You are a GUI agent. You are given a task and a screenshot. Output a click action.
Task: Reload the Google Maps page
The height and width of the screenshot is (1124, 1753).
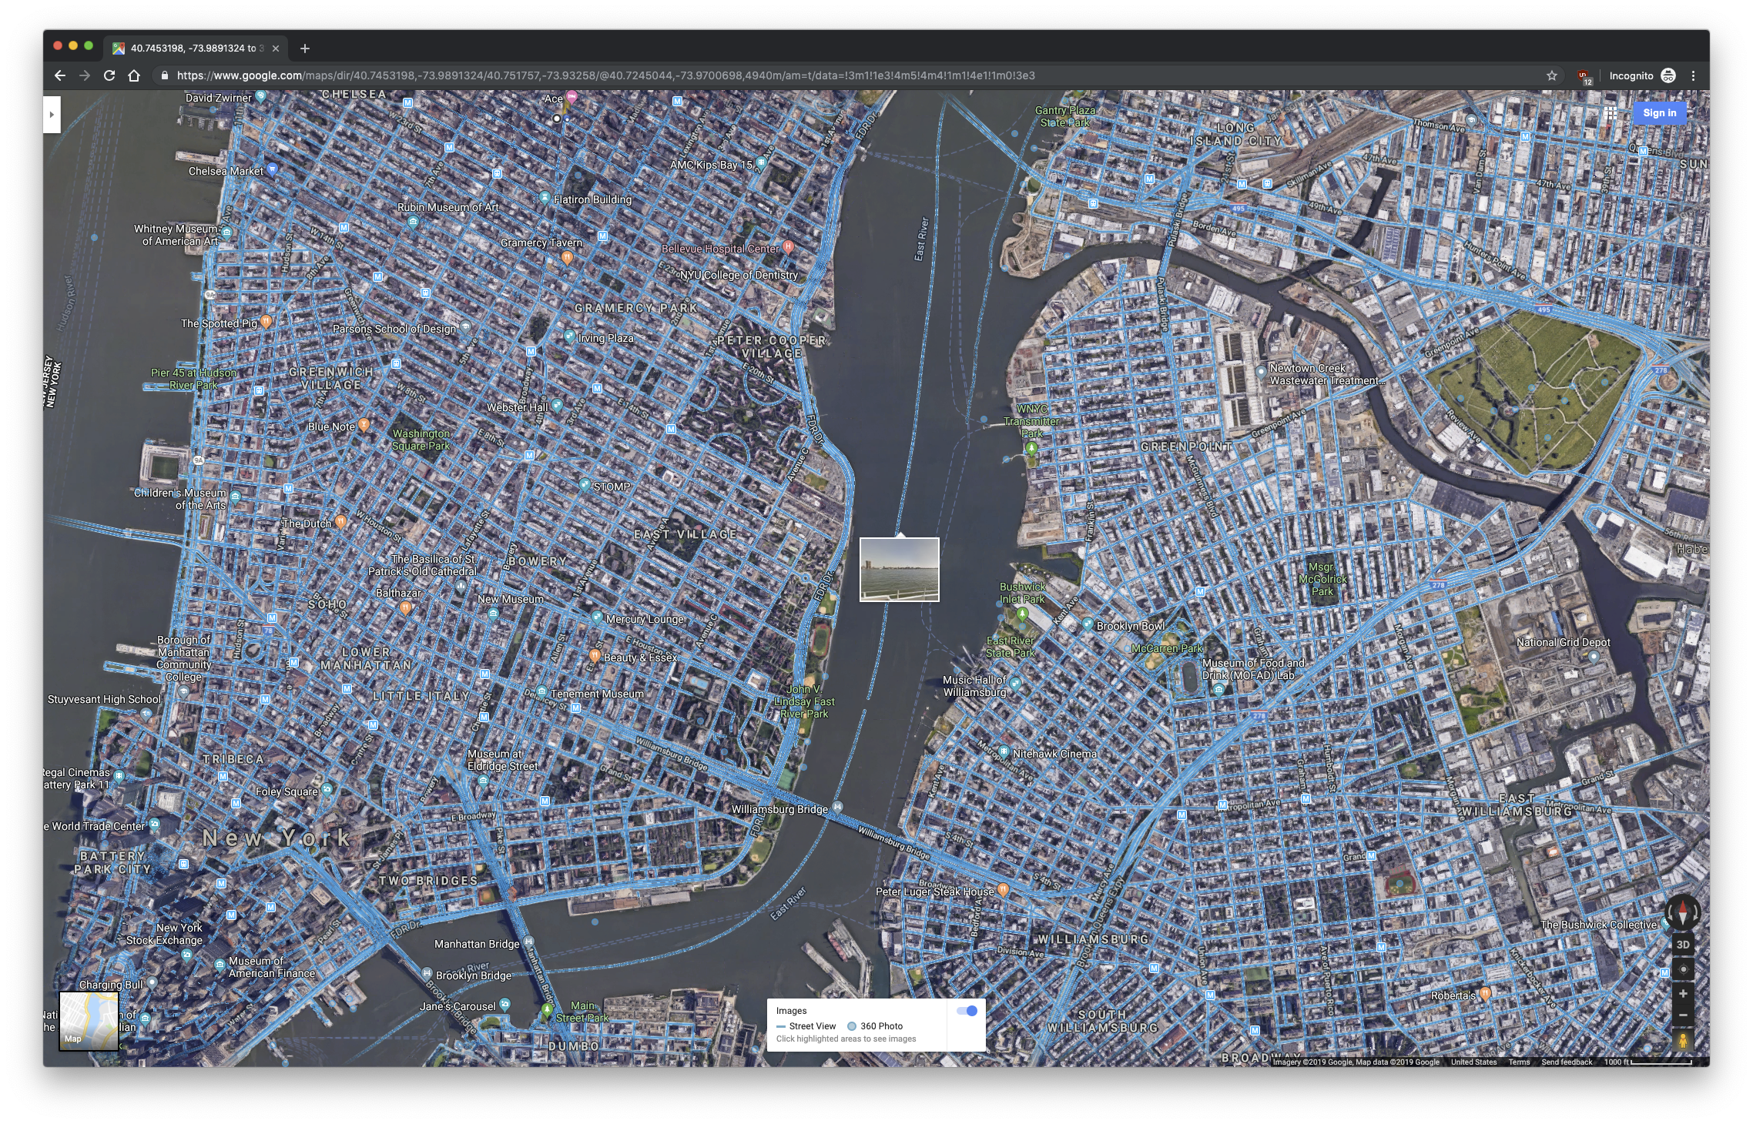tap(109, 75)
